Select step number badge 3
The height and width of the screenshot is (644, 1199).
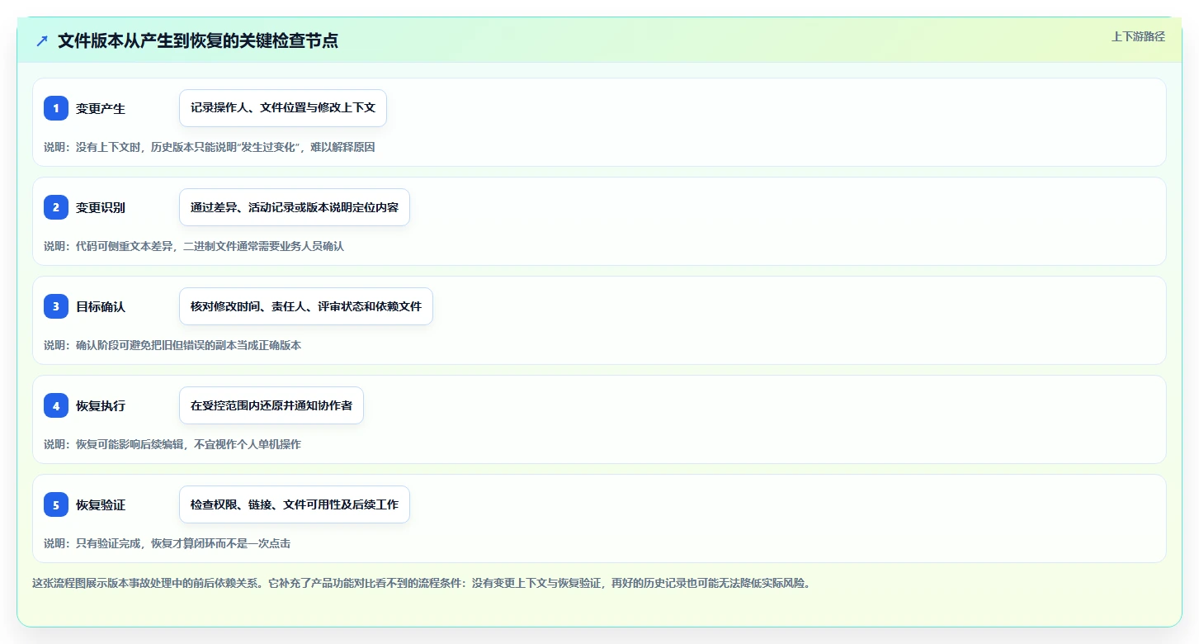pyautogui.click(x=56, y=306)
